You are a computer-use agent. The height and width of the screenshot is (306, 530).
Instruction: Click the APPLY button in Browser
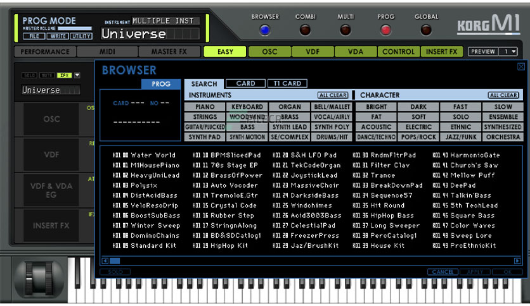(x=475, y=272)
